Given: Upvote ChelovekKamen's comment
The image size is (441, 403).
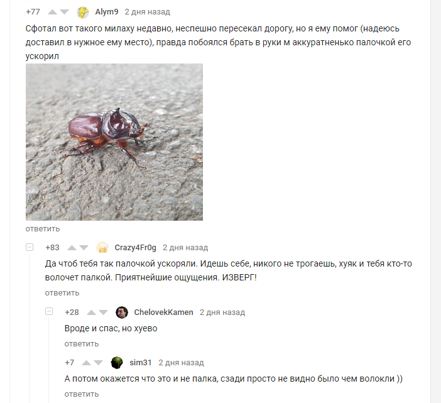Looking at the screenshot, I should point(91,312).
